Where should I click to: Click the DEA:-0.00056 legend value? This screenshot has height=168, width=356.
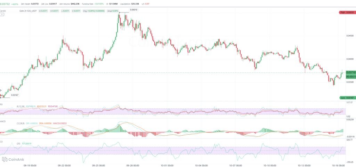tap(46, 123)
